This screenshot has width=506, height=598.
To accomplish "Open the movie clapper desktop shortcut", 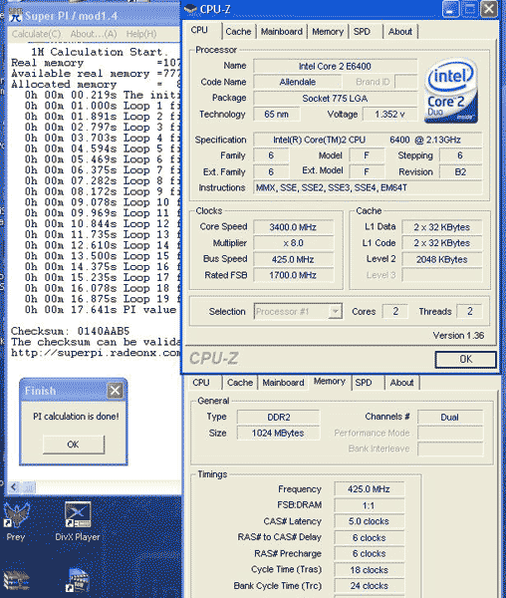I will pyautogui.click(x=78, y=580).
